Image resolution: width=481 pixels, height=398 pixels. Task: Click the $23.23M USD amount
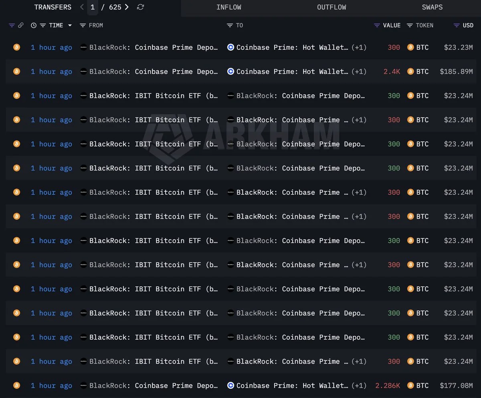click(x=459, y=47)
